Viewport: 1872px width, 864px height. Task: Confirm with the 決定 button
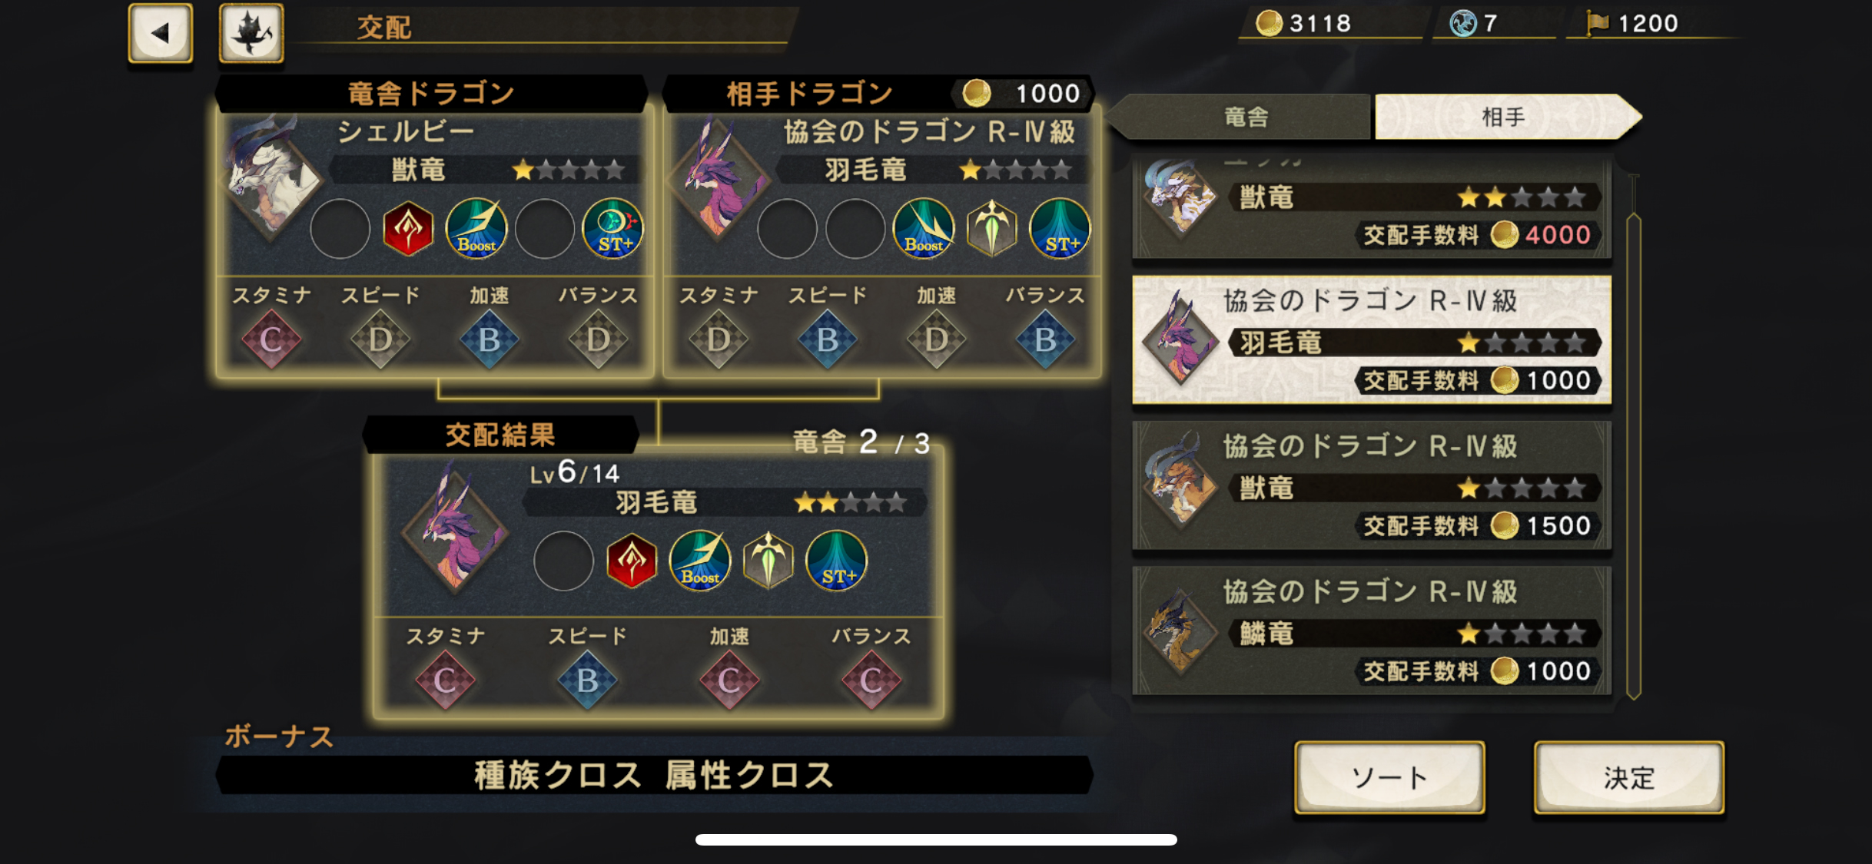coord(1629,777)
